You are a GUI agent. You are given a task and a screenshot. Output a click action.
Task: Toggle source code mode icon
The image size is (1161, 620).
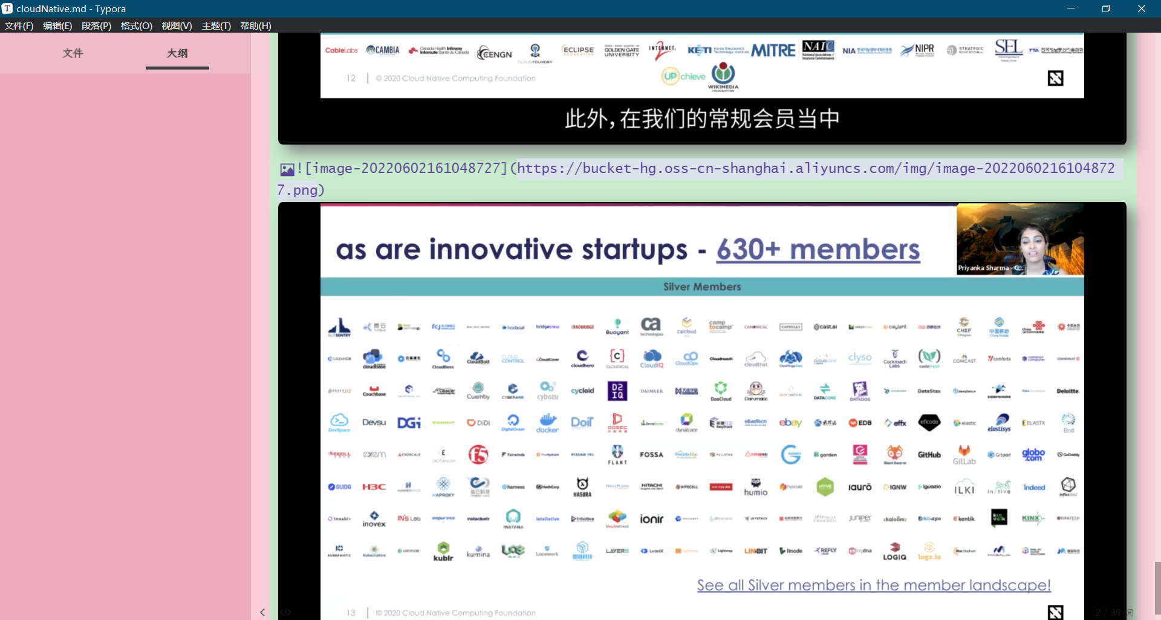[x=286, y=612]
